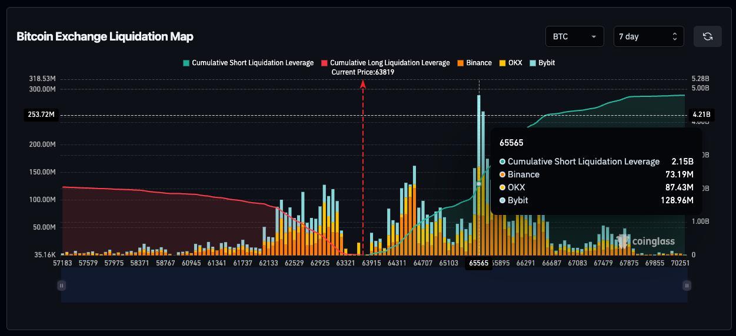Screen dimensions: 736x336
Task: Click the Bitcoin Exchange Liquidation Map title
Action: click(105, 36)
